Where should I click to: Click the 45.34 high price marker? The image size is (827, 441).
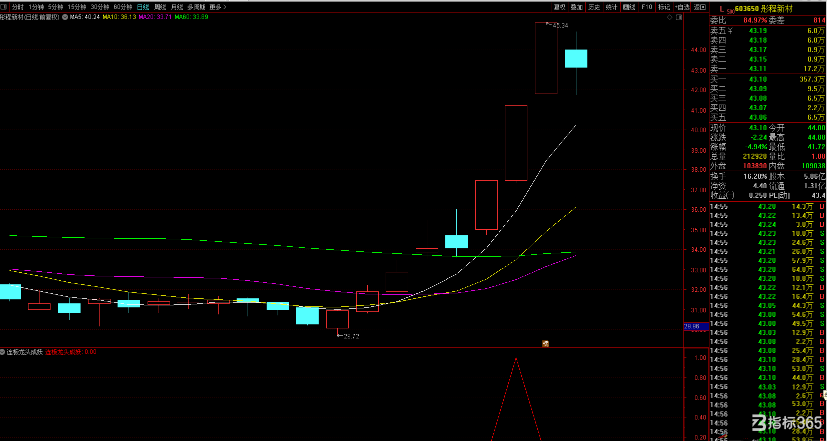point(560,26)
